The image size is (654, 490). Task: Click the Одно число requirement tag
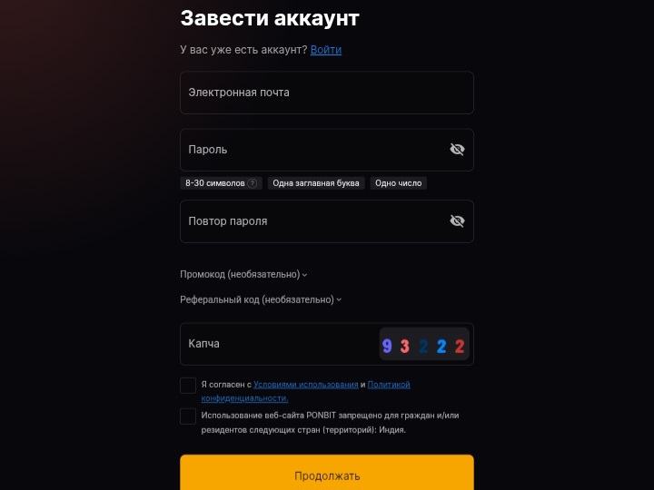(399, 183)
